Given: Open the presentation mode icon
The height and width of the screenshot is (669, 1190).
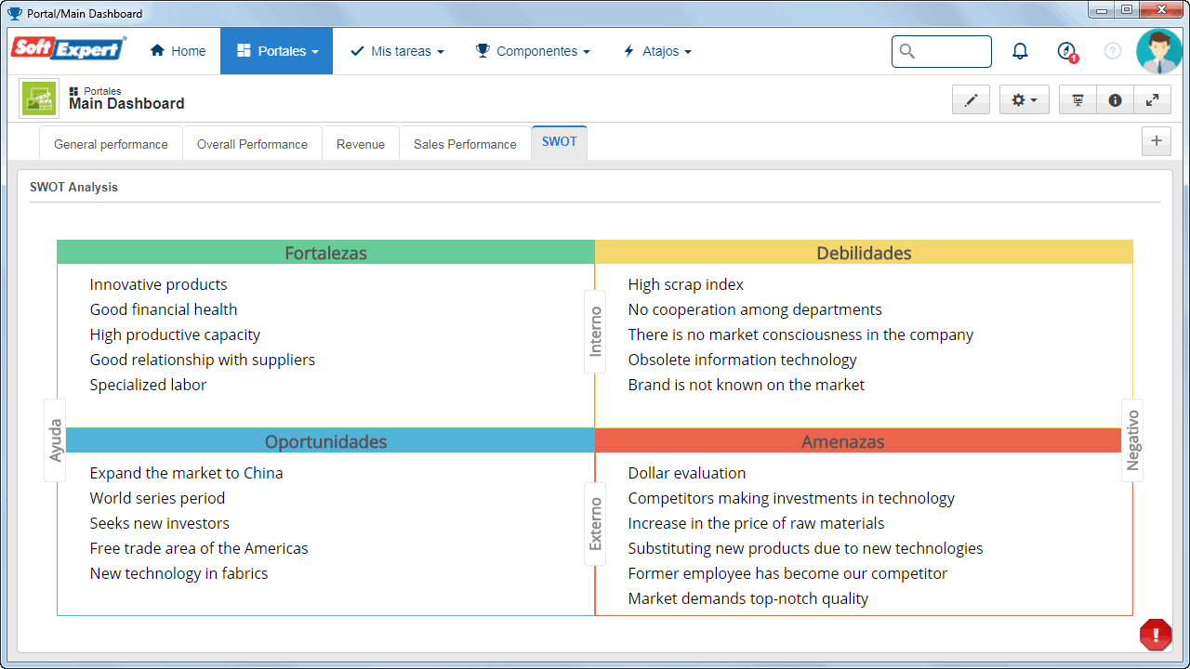Looking at the screenshot, I should tap(1078, 100).
